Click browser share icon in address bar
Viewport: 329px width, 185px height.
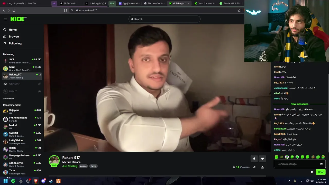point(239,10)
